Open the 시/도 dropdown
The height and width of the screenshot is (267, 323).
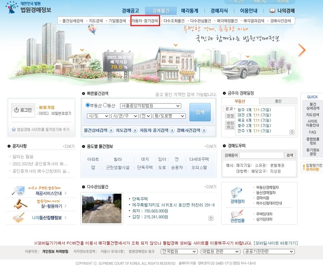tap(98, 116)
